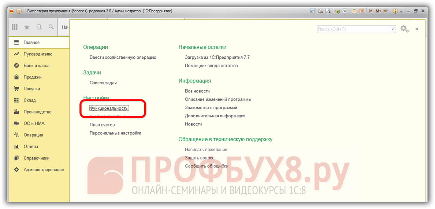435x209 pixels.
Task: Open Favorites star icon in tools panel
Action: coord(27,27)
